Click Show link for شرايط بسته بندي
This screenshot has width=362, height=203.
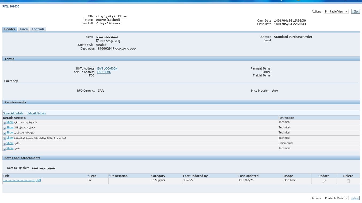tap(10, 122)
